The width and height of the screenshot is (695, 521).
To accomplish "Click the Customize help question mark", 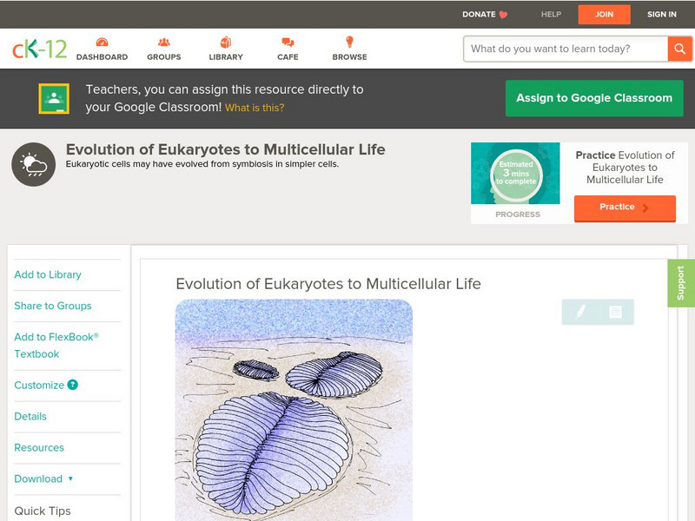I will (x=73, y=385).
